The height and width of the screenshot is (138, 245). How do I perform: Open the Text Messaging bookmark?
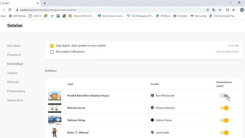[x=140, y=16]
